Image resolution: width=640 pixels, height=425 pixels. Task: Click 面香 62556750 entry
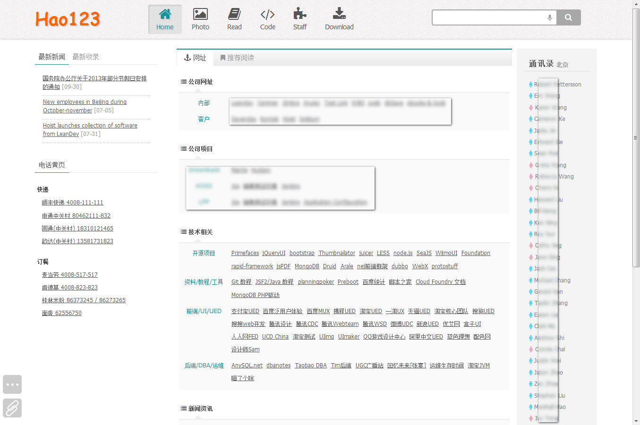[x=61, y=313]
